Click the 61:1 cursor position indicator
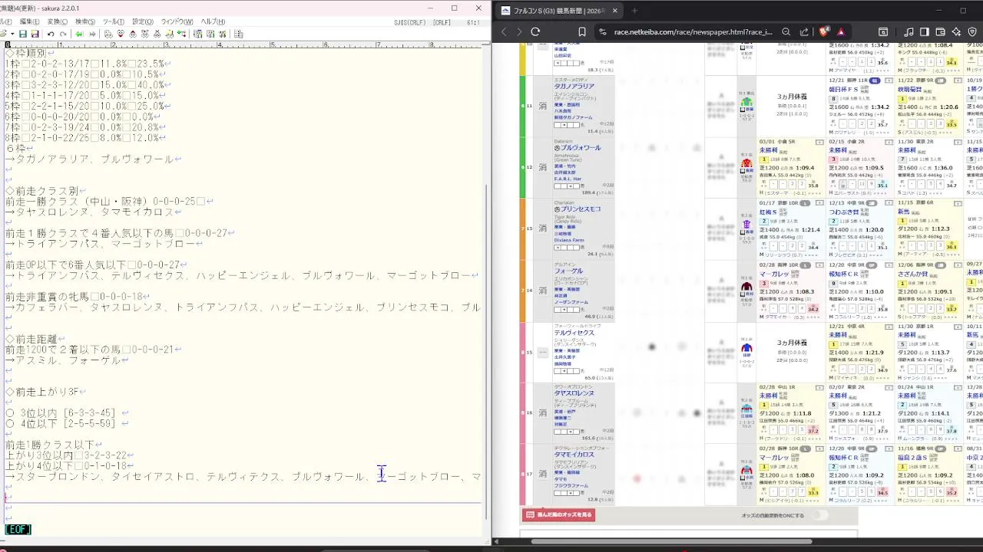 473,22
